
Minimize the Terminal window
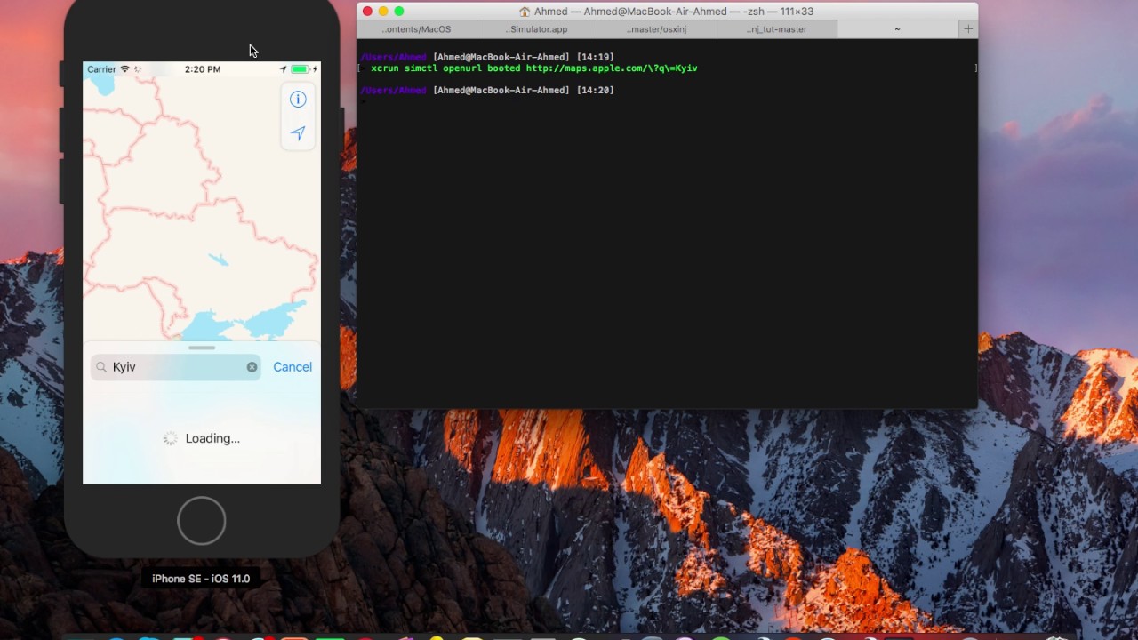[x=383, y=12]
